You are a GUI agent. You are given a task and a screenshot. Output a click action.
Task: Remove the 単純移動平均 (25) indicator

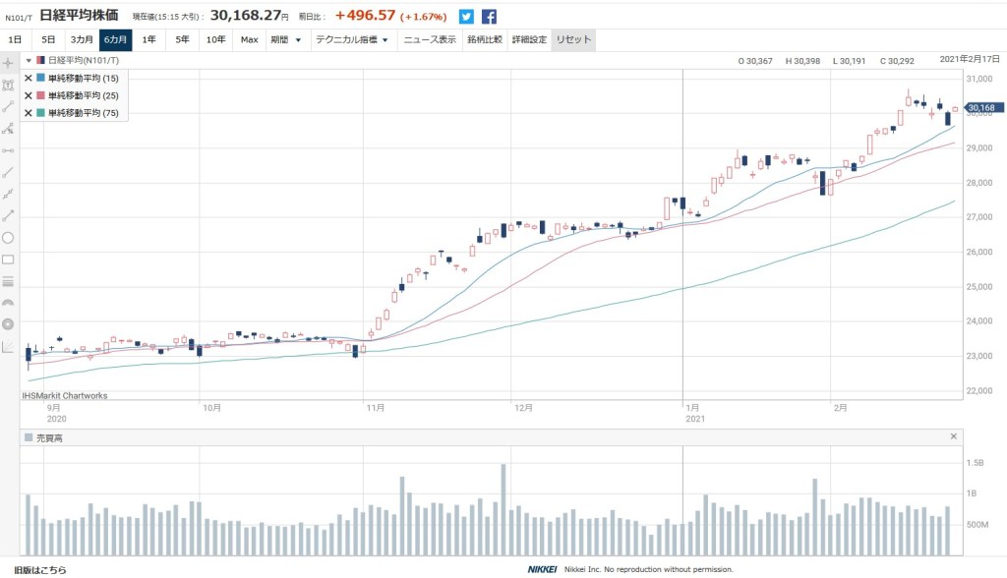(x=28, y=95)
